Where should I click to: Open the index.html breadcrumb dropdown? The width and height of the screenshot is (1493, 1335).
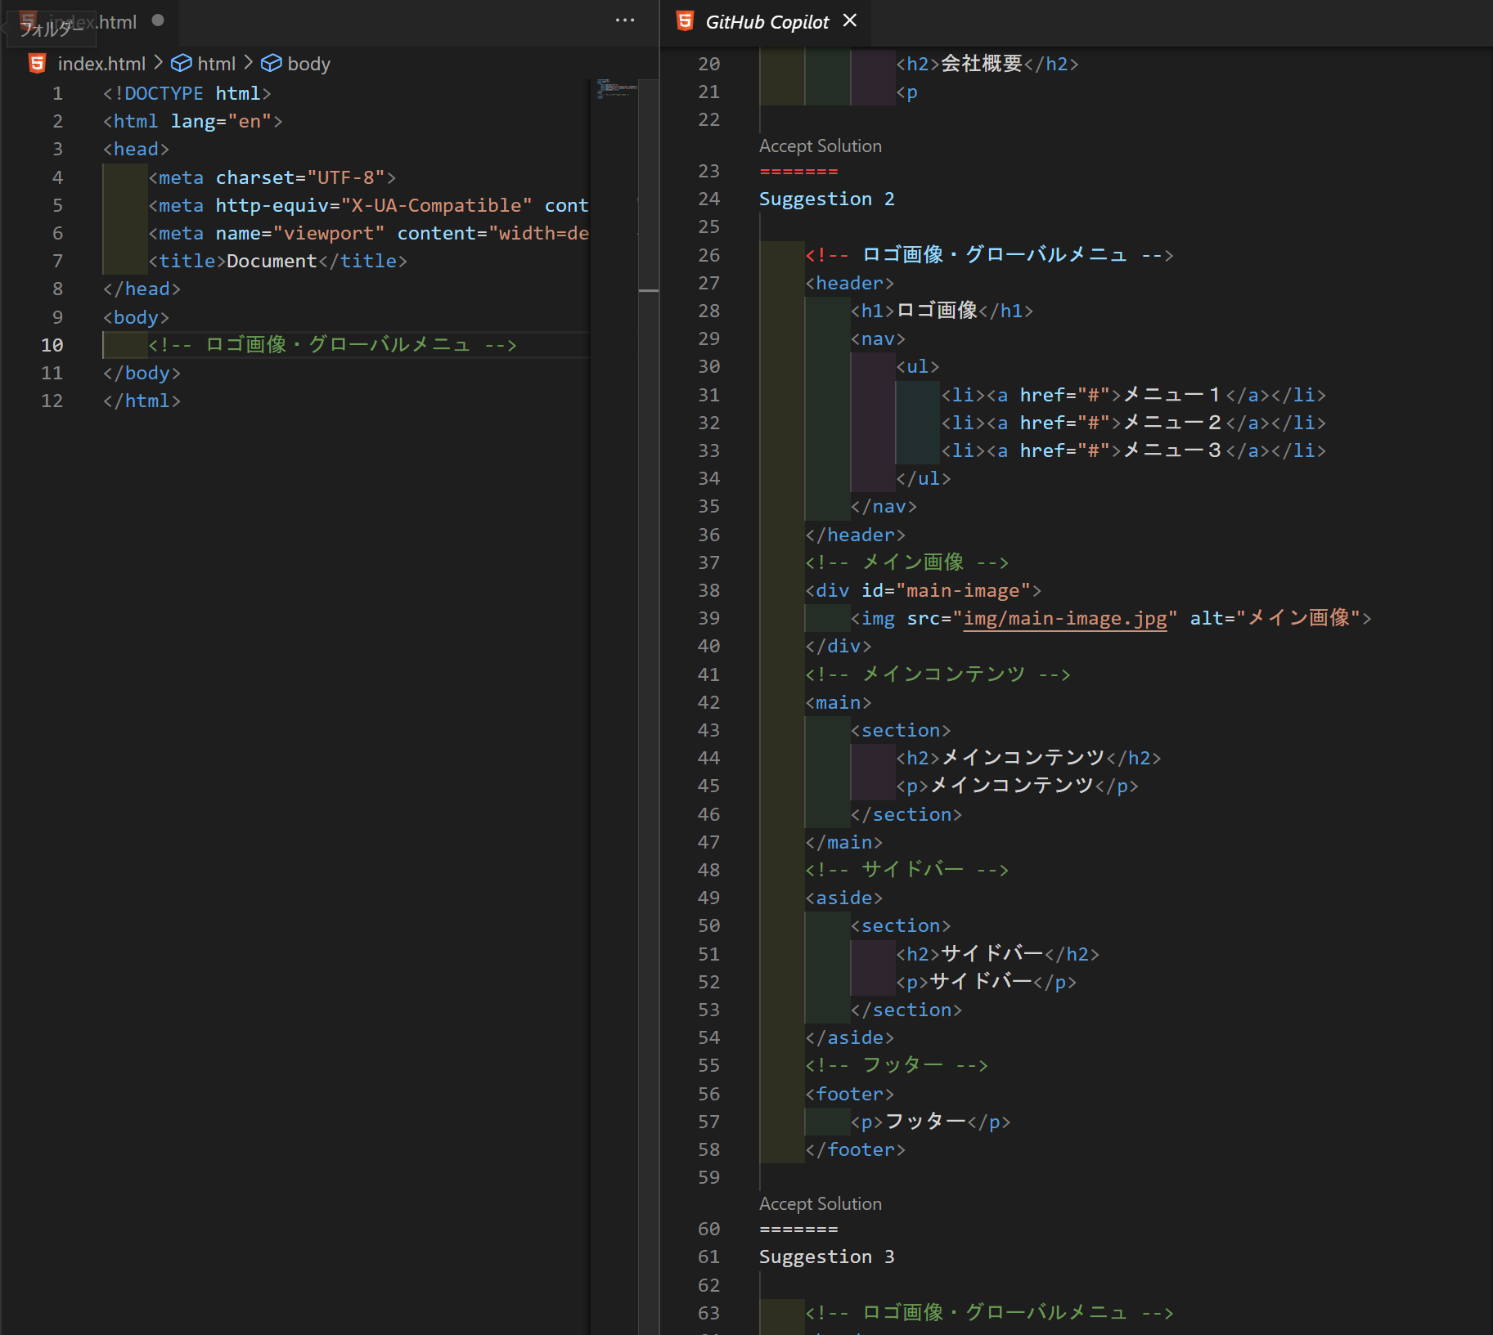pos(101,63)
